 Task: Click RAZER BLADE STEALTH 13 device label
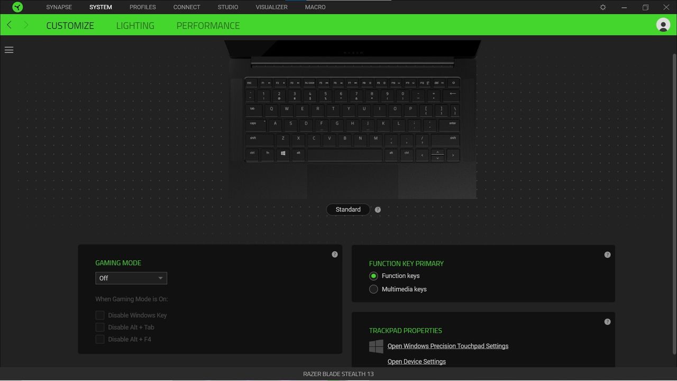(x=338, y=374)
